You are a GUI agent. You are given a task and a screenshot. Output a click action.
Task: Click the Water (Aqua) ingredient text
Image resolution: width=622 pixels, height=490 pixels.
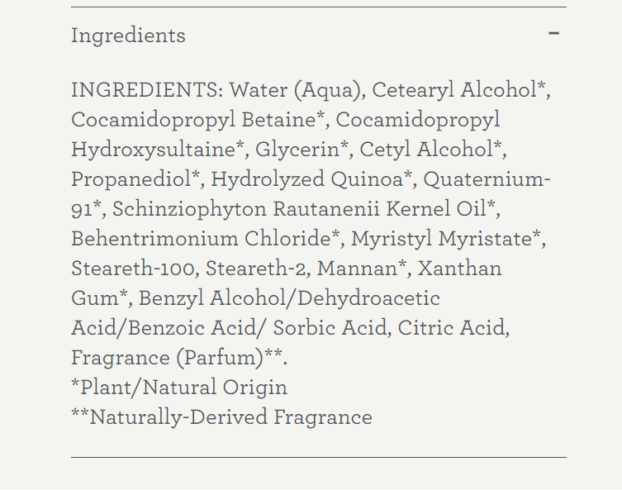[x=298, y=90]
